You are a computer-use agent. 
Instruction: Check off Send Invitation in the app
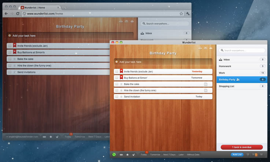tap(117, 97)
